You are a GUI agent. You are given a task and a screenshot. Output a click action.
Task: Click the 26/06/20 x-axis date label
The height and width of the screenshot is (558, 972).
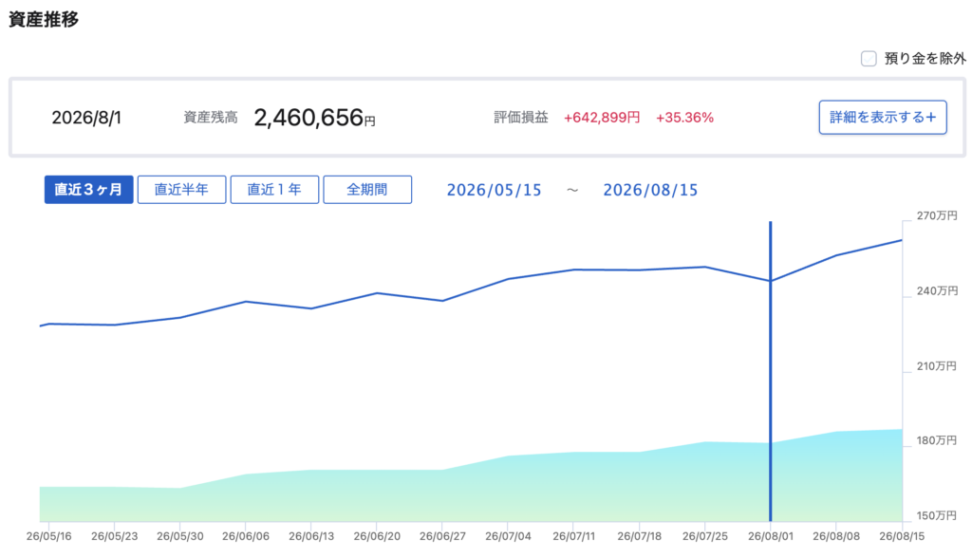(377, 536)
